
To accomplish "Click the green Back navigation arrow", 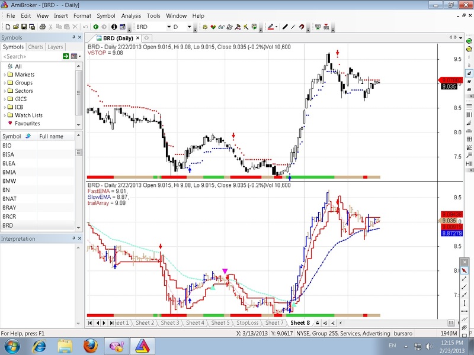I will (96, 27).
